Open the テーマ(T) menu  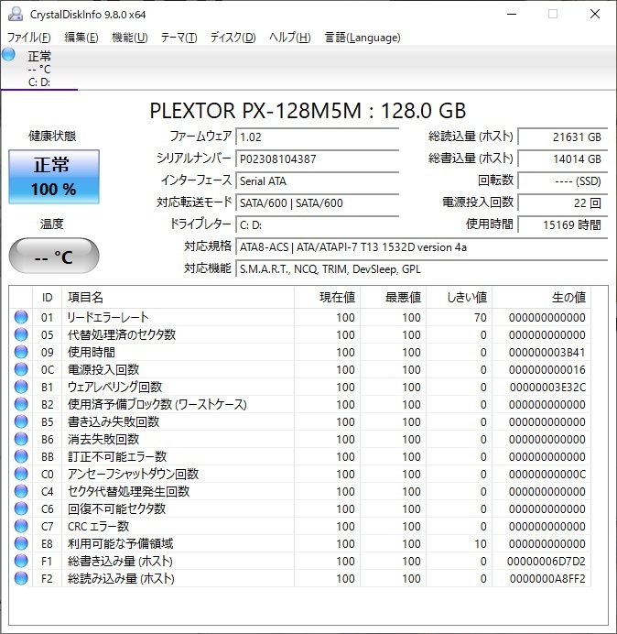(179, 38)
